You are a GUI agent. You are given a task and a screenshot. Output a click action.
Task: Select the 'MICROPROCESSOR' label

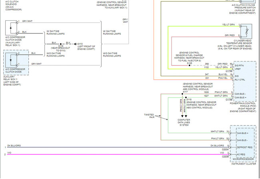click(243, 159)
